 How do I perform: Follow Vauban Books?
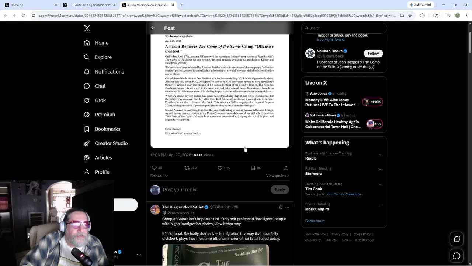[373, 54]
